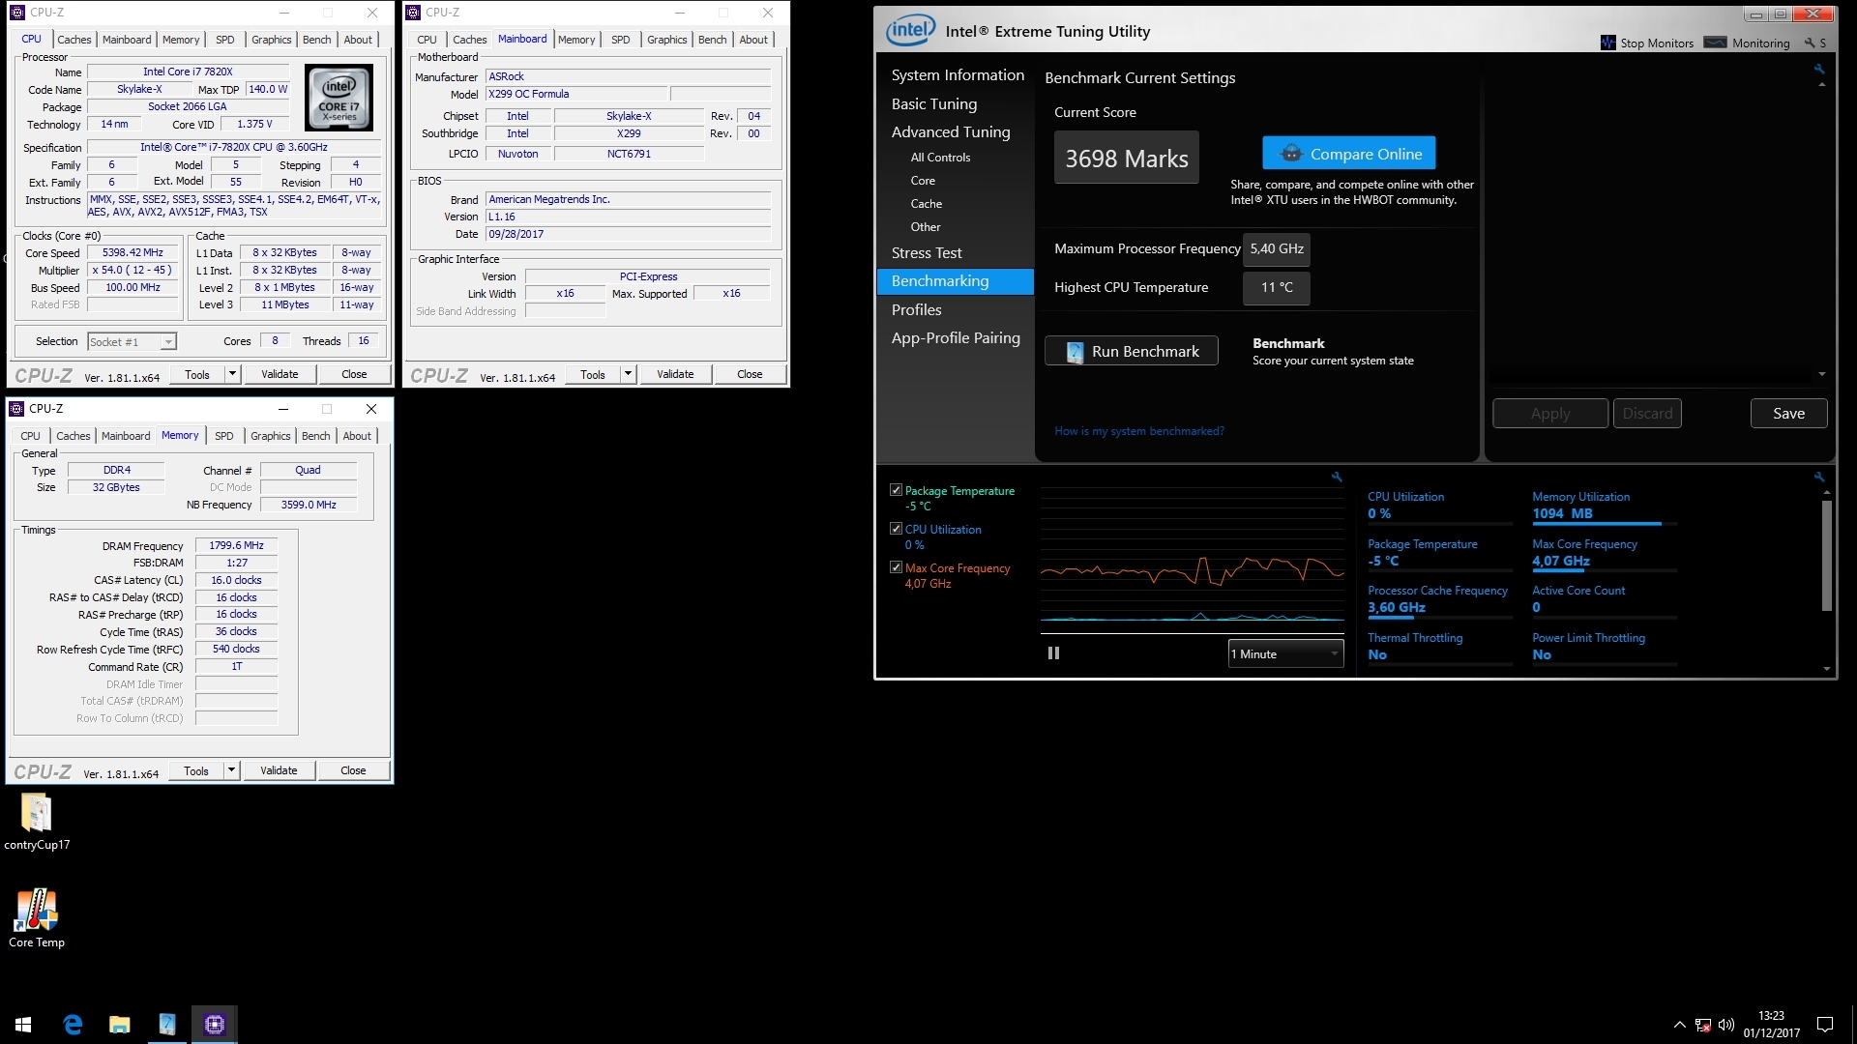Expand the Advanced Tuning section
This screenshot has width=1857, height=1044.
[951, 131]
